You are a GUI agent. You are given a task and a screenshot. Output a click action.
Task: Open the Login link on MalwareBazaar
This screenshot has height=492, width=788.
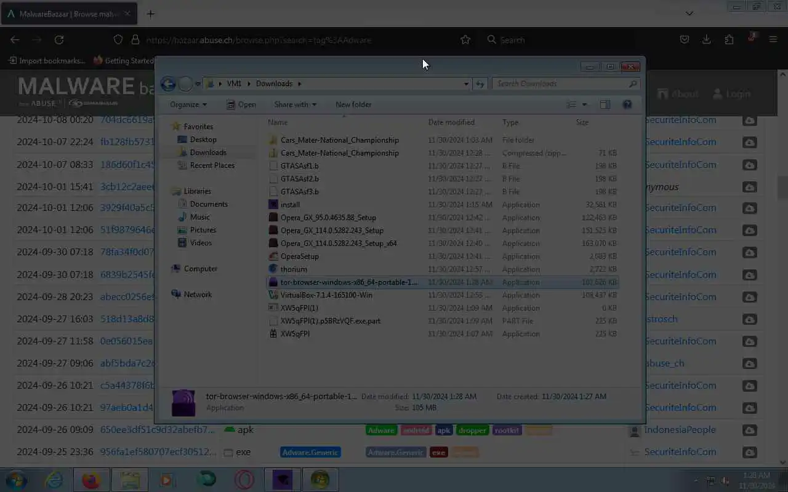click(731, 94)
